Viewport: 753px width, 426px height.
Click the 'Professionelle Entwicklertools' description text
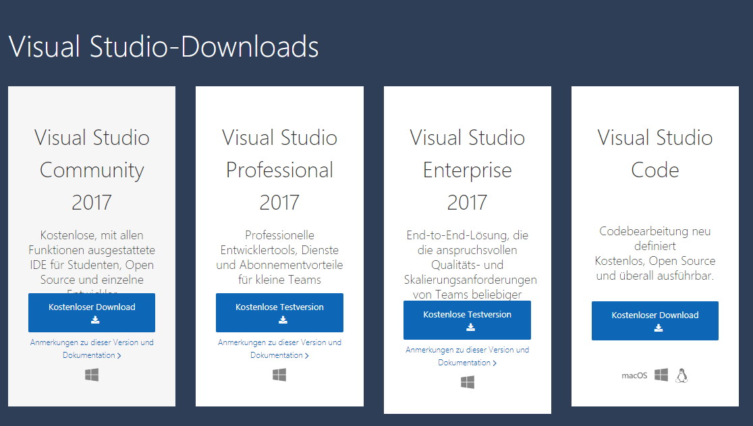click(x=279, y=257)
